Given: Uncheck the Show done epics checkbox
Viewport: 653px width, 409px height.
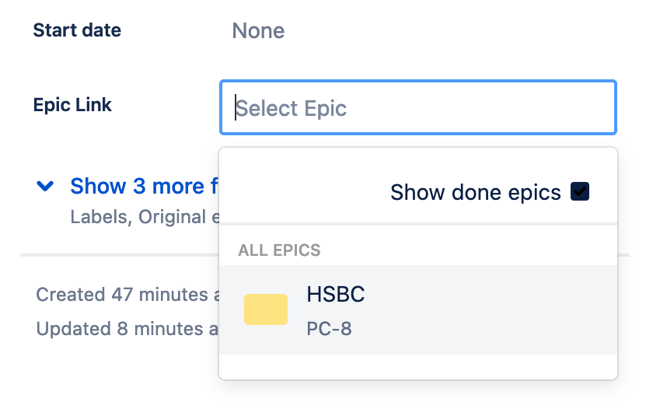Looking at the screenshot, I should click(x=580, y=191).
